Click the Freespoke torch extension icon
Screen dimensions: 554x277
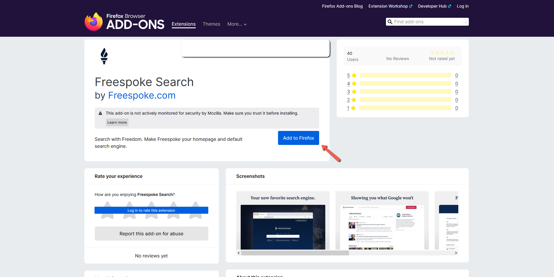click(x=104, y=56)
